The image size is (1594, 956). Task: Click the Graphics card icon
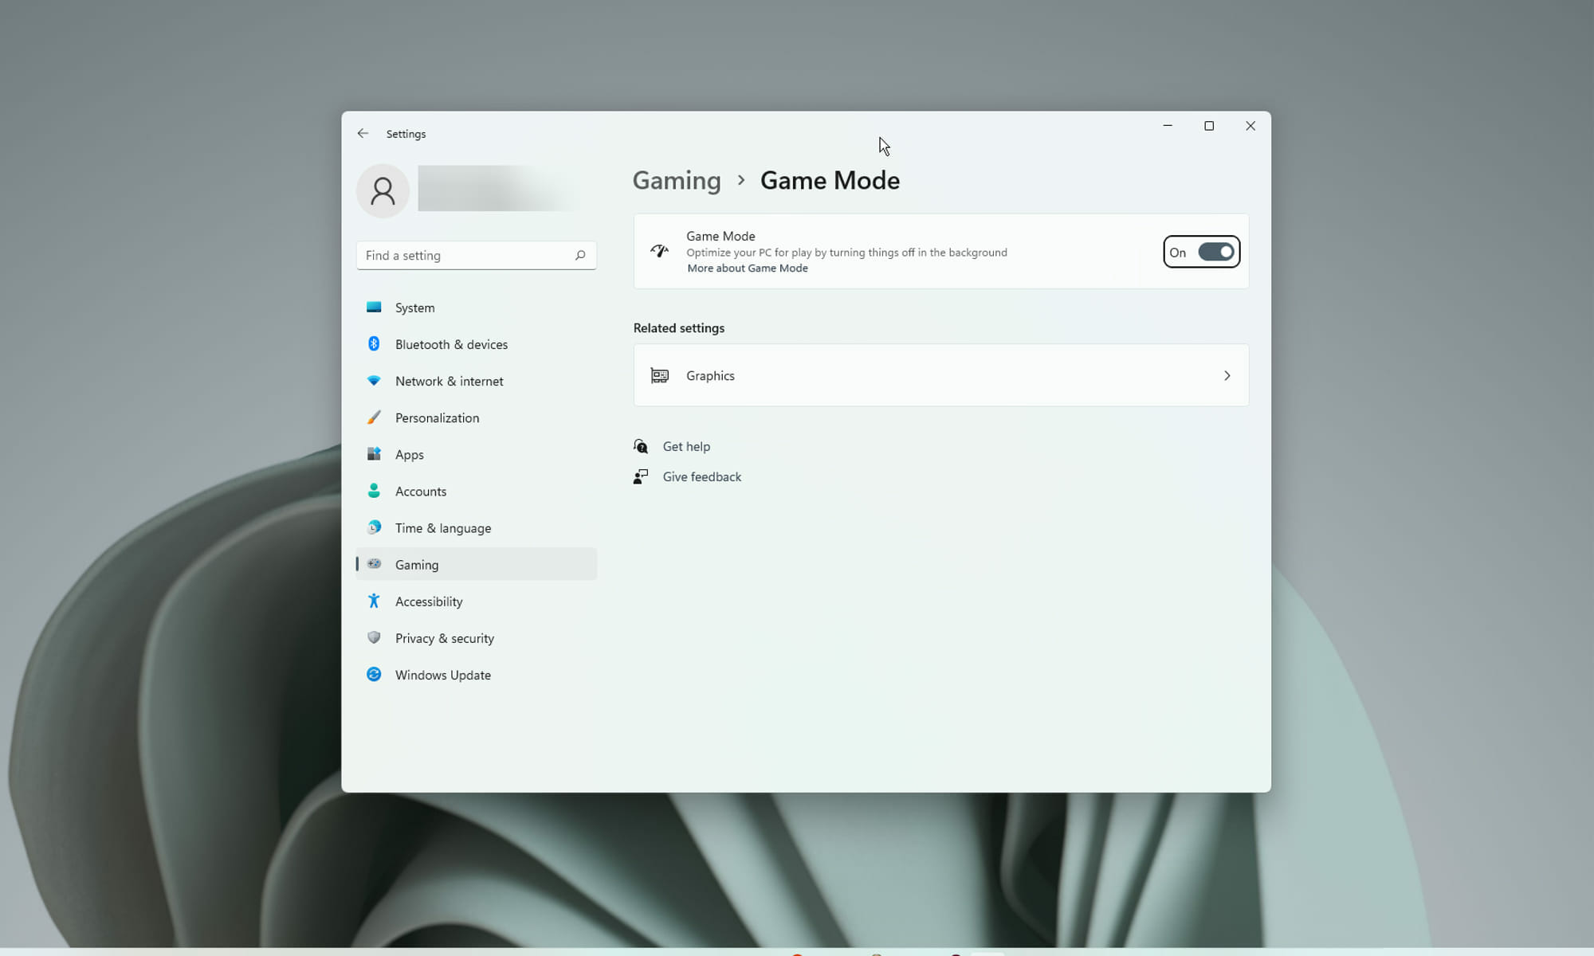point(659,375)
